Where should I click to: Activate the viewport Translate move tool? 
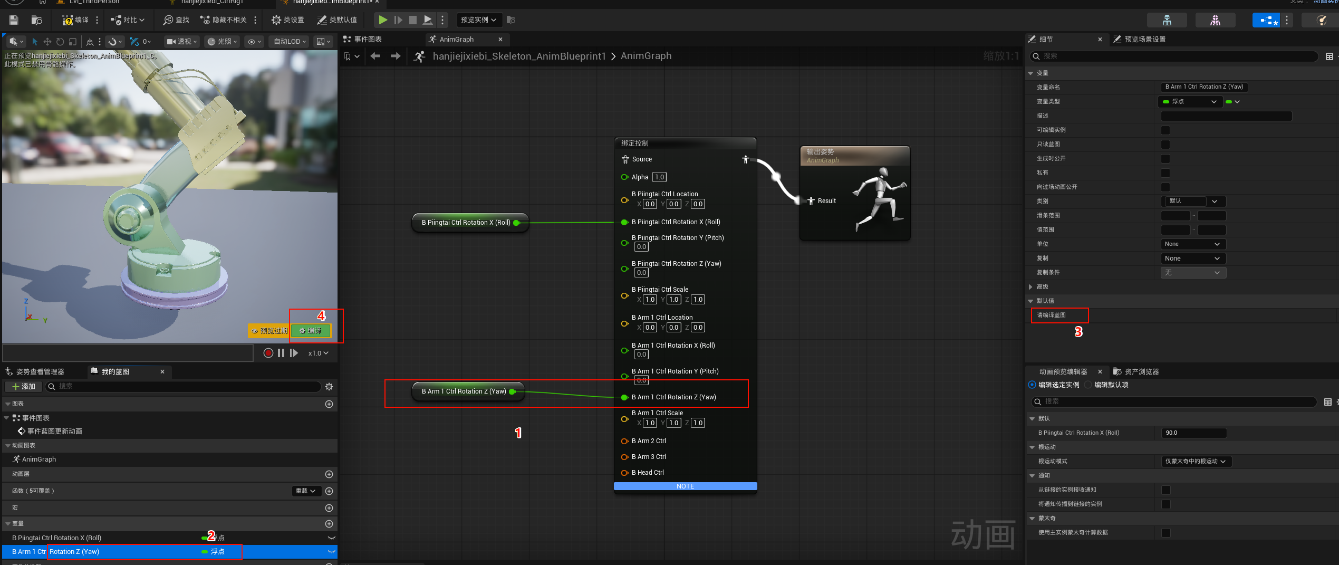click(47, 42)
